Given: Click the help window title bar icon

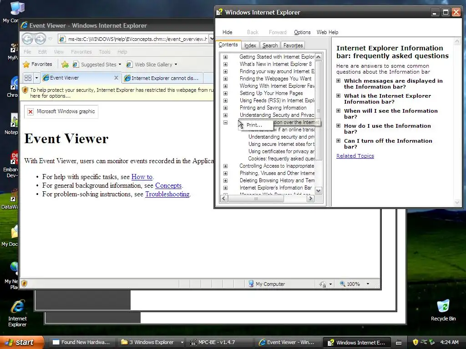Looking at the screenshot, I should 220,12.
